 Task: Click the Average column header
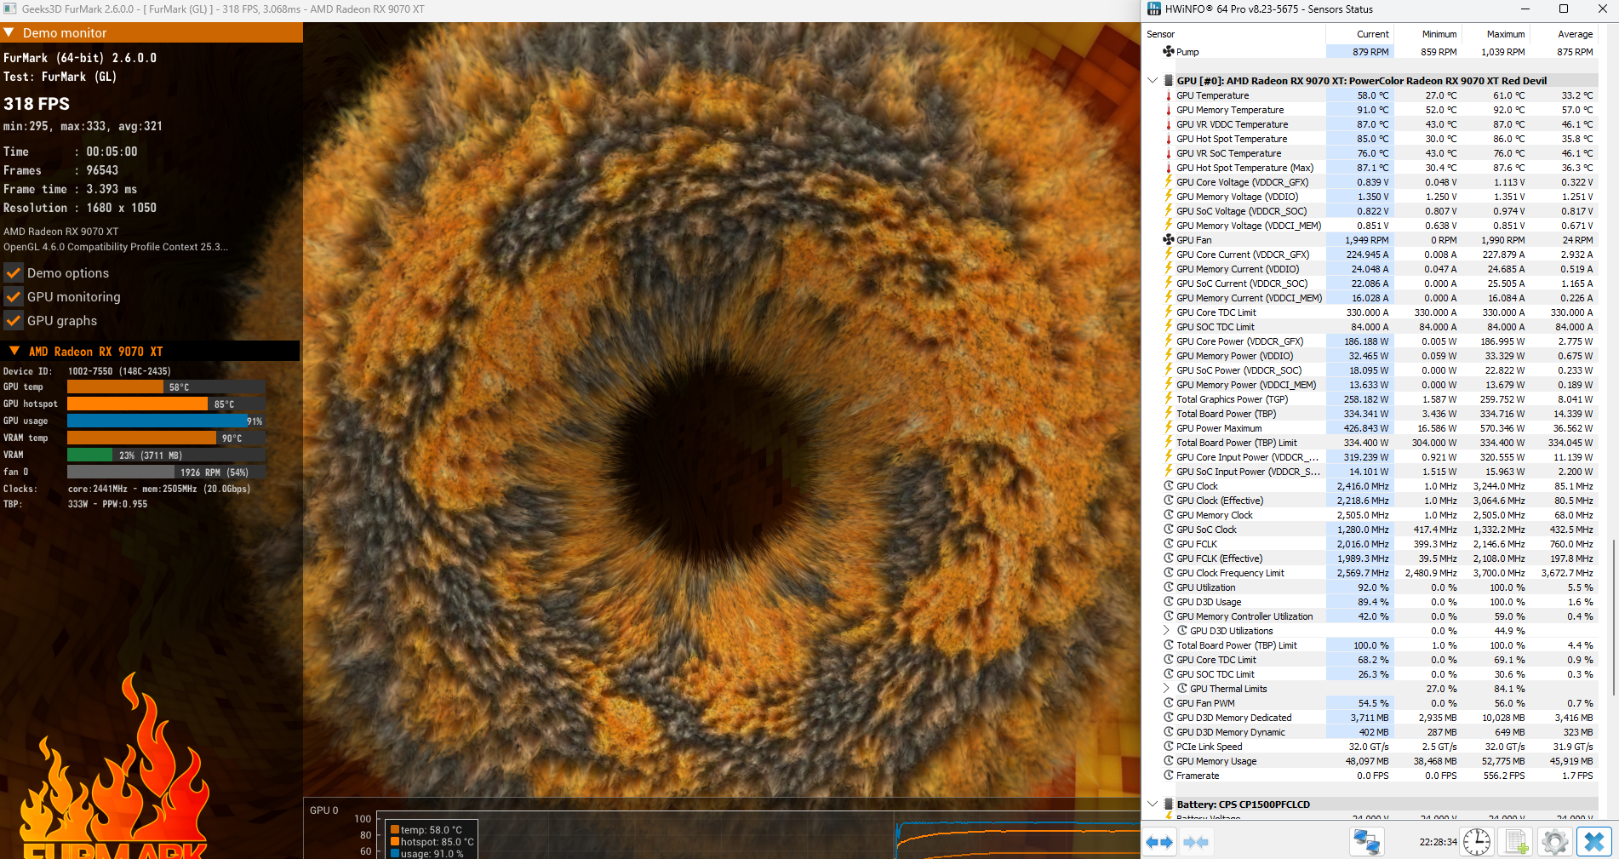pos(1574,34)
